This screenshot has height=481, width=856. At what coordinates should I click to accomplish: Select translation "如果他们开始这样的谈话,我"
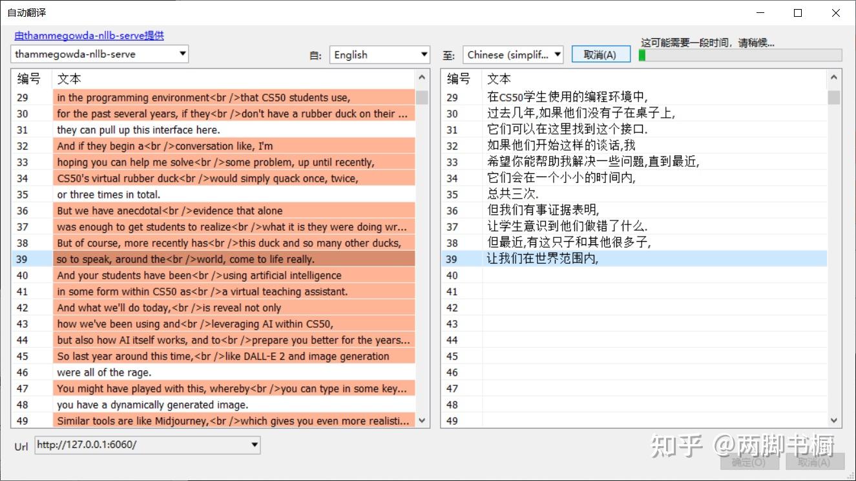(634, 146)
